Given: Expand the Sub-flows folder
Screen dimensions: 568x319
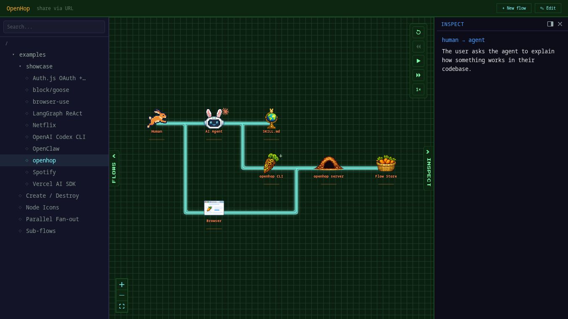Looking at the screenshot, I should (54, 231).
